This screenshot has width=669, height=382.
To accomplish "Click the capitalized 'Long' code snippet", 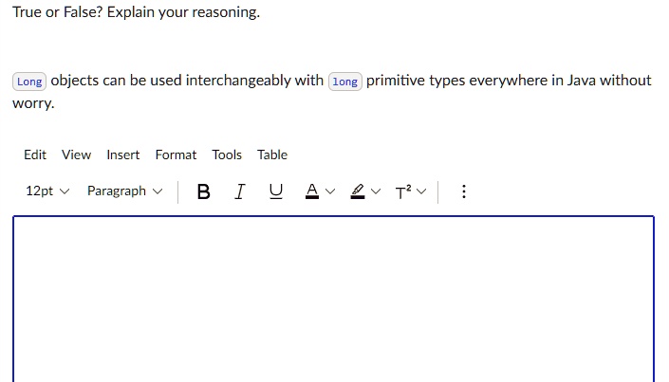I will pos(29,82).
